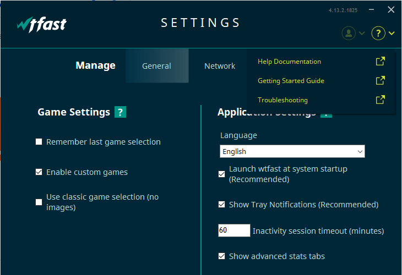This screenshot has width=402, height=275.
Task: Collapse the help menu chevron arrow
Action: 392,34
